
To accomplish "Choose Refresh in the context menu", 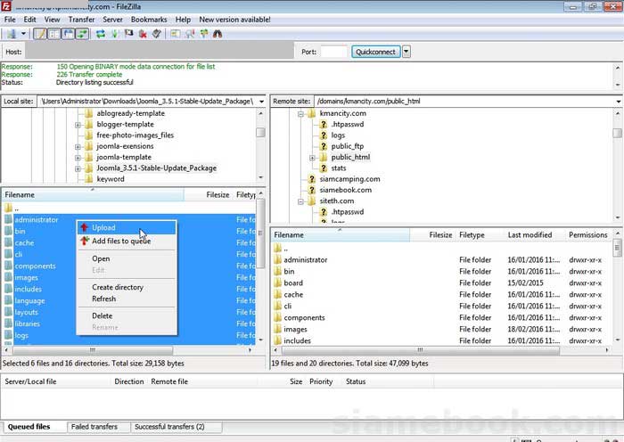I will 127,299.
